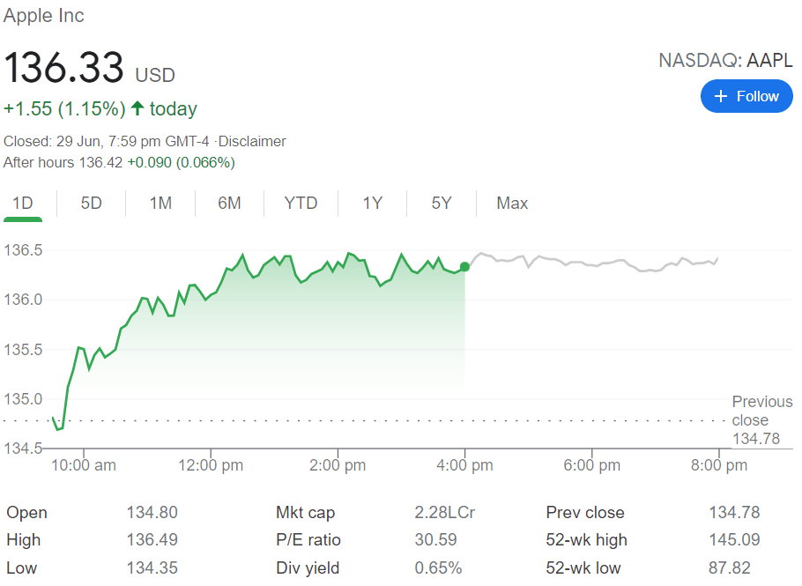Open the 5Y chart view
Screen dimensions: 802x586
coord(442,204)
